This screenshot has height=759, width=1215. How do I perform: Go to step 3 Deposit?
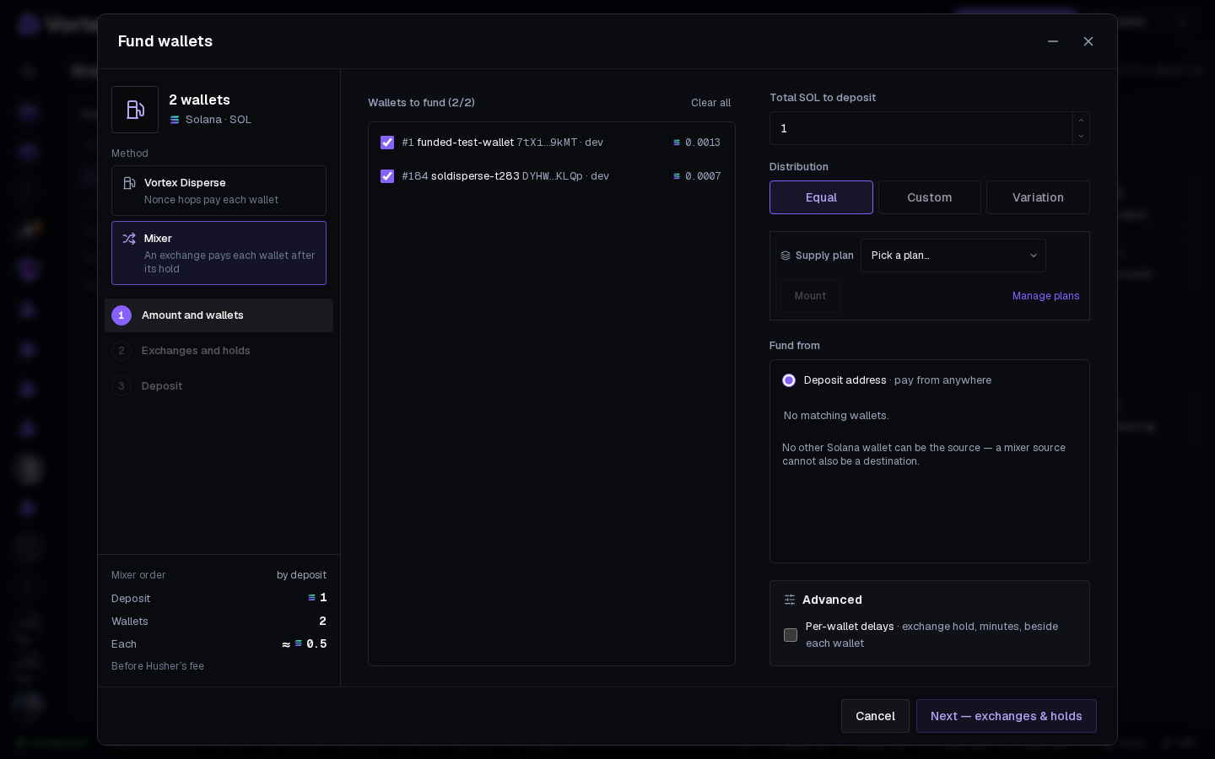tap(219, 386)
